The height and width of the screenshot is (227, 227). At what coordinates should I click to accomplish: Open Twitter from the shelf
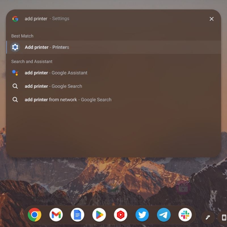pos(142,215)
